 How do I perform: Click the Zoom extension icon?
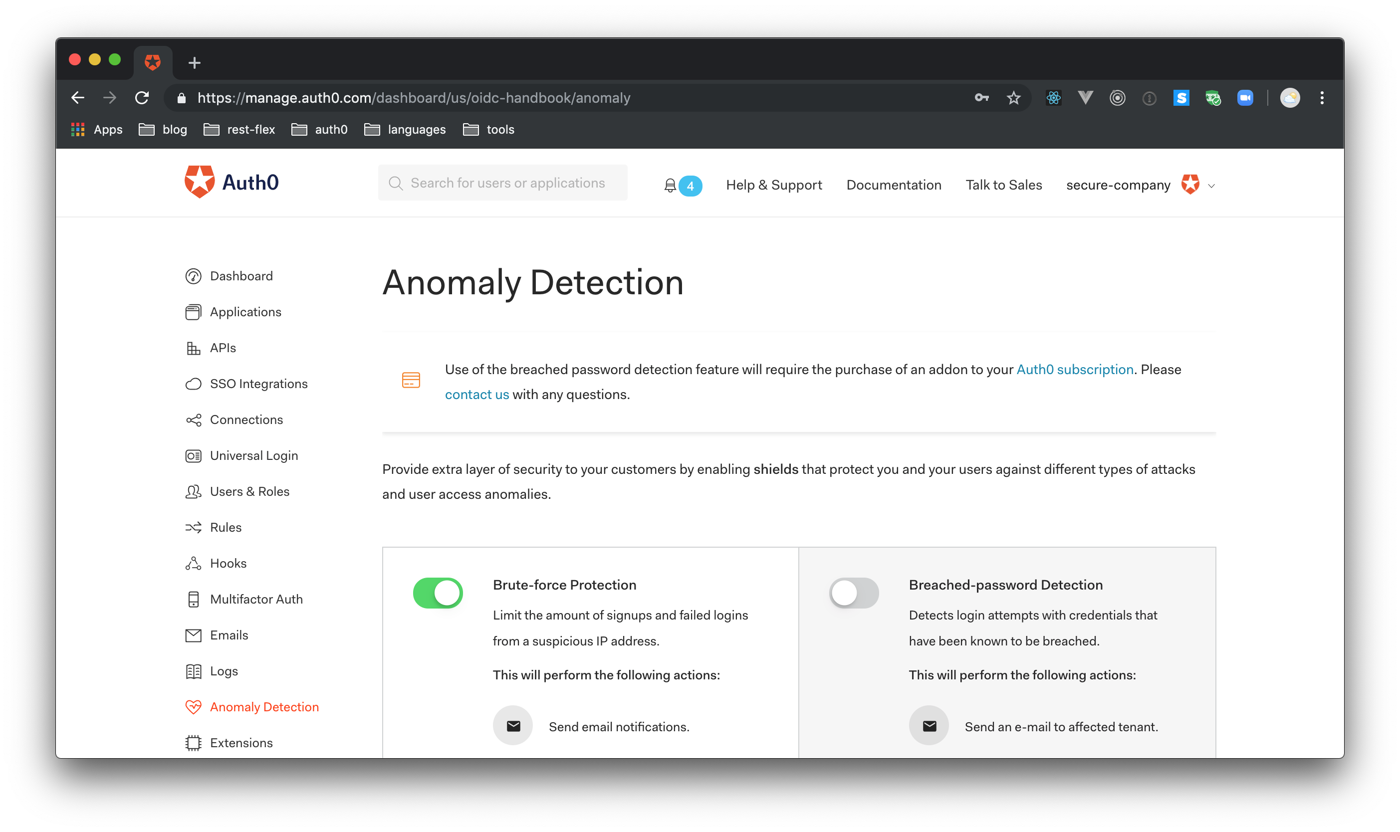pos(1245,98)
